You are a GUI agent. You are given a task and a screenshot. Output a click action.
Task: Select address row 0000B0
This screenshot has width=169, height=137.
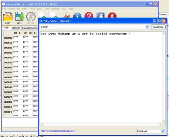point(8,92)
